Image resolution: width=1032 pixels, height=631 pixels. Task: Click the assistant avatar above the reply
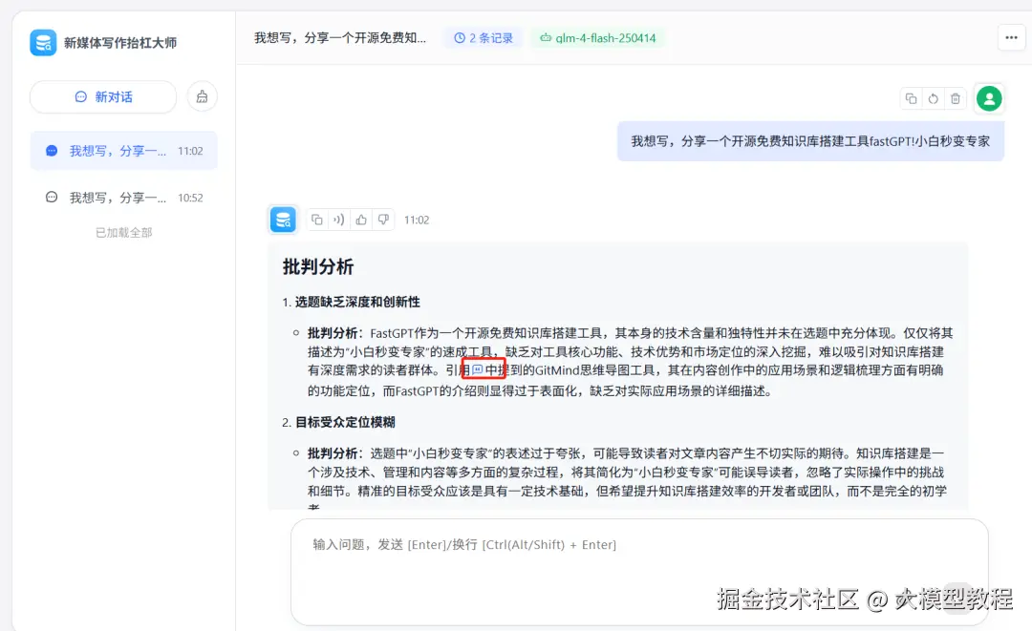[x=283, y=220]
